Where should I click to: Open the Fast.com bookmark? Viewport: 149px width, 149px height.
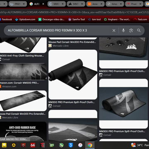[140, 19]
